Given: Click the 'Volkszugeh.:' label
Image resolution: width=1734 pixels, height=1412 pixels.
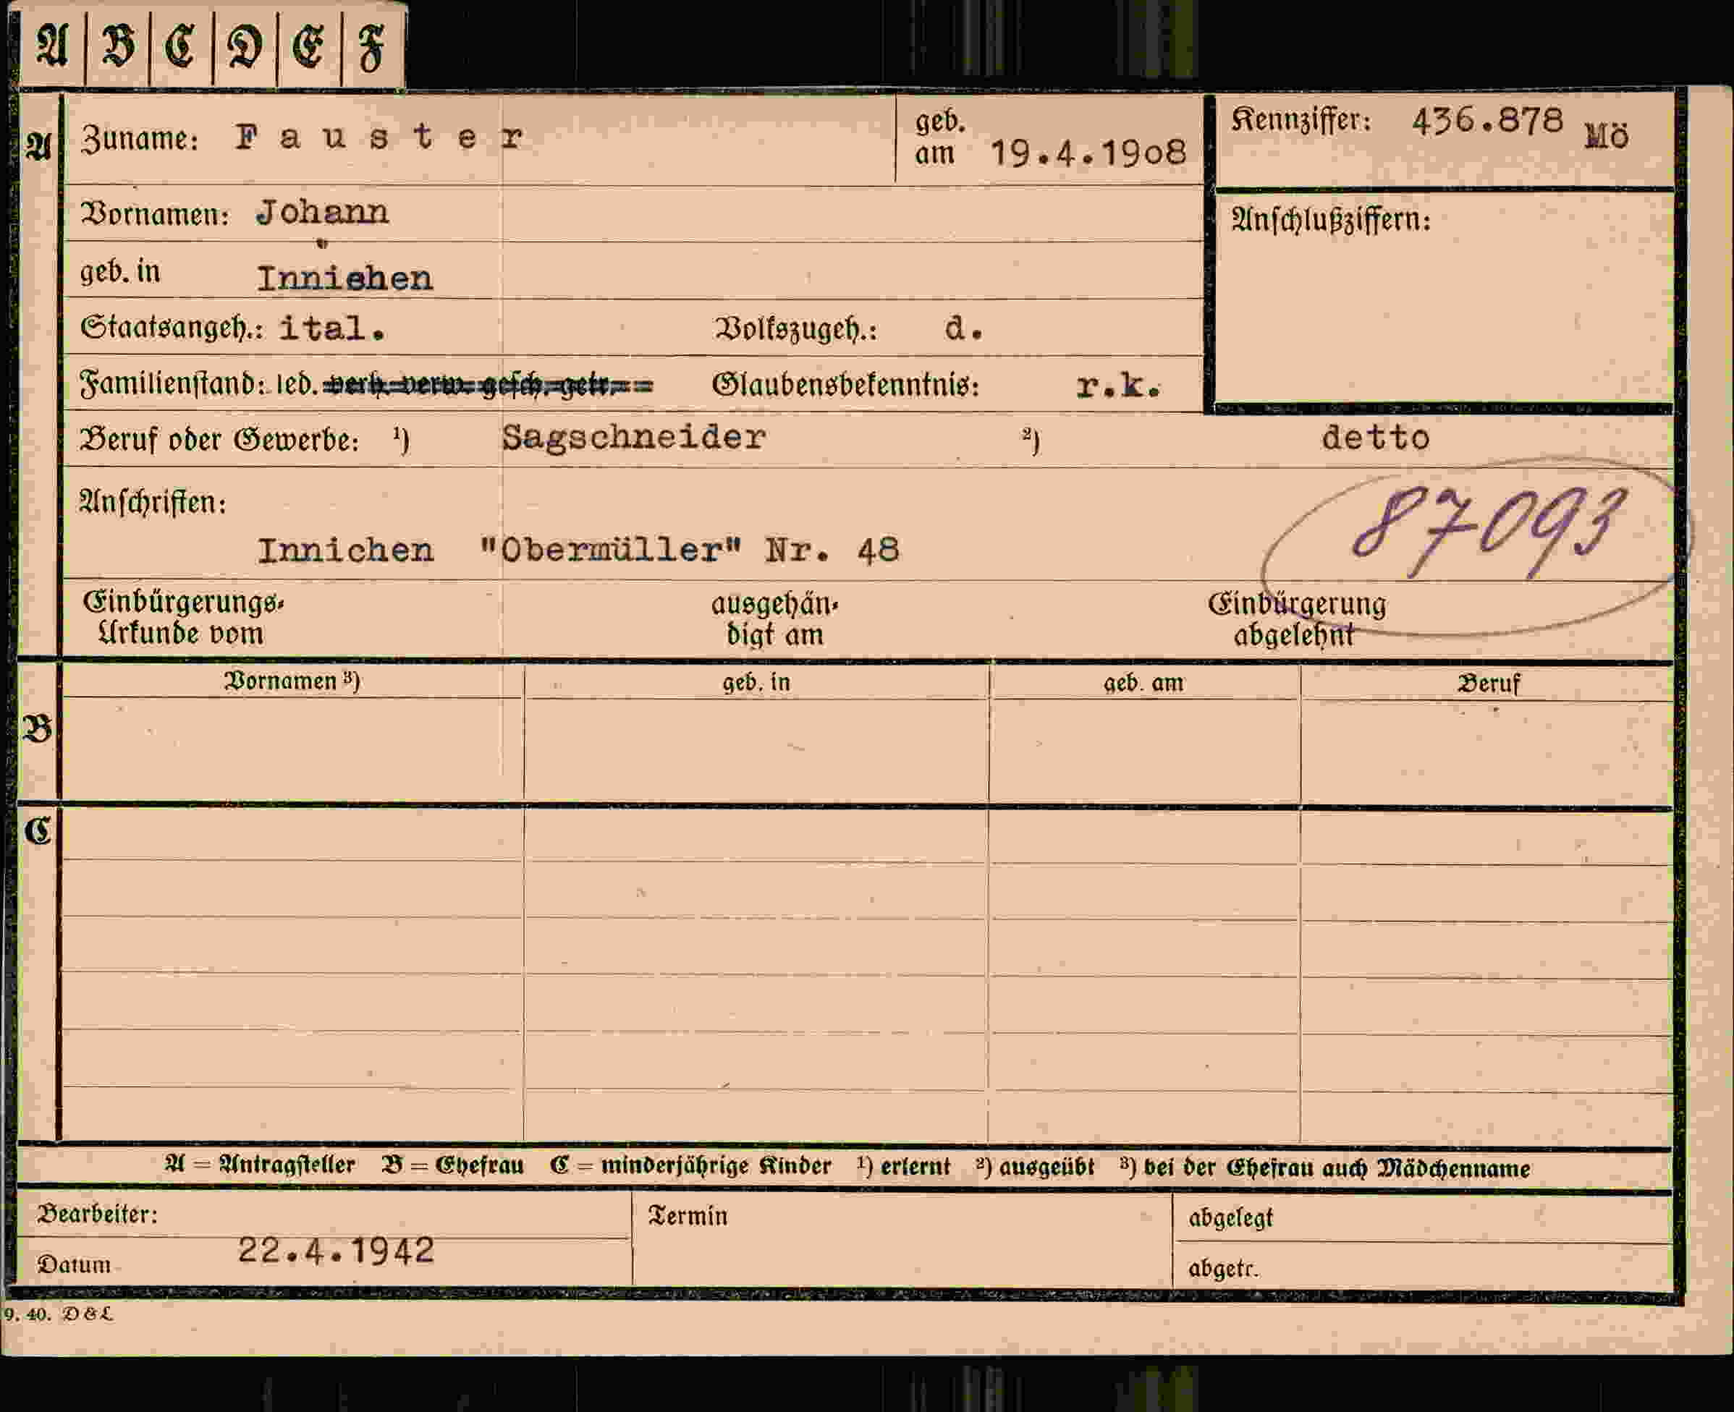Looking at the screenshot, I should (796, 329).
